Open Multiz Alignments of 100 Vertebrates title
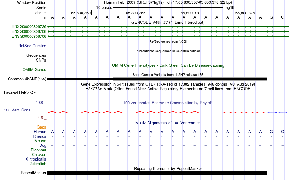Viewport: 289px width, 180px height. [168, 123]
